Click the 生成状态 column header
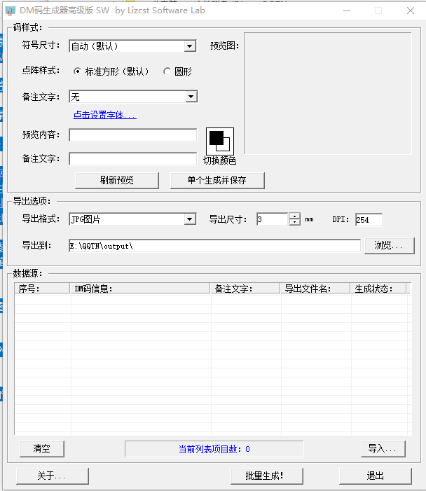This screenshot has height=491, width=426. 378,288
